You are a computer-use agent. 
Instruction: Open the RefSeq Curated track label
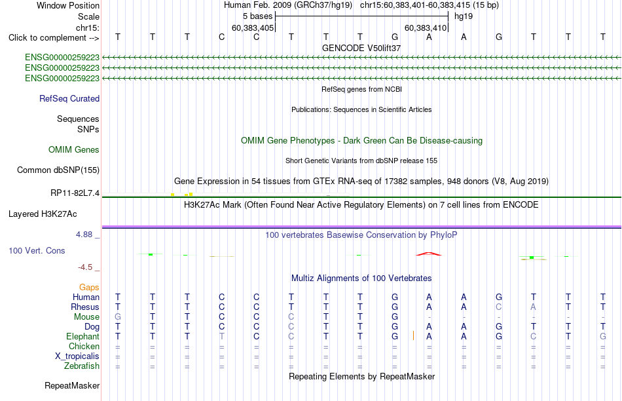point(69,98)
